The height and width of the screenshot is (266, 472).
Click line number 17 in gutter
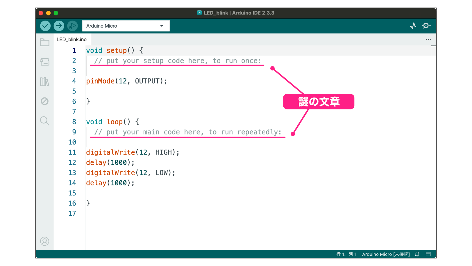(x=72, y=214)
